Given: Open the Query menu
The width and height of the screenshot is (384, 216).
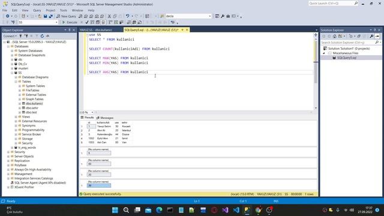Looking at the screenshot, I should coord(37,10).
